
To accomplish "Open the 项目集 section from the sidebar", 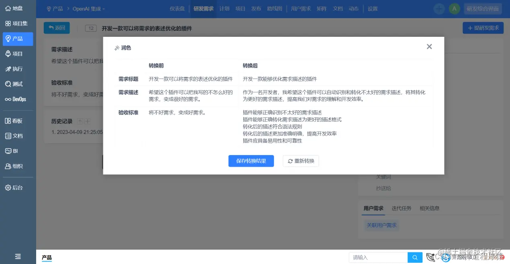I will tap(17, 23).
